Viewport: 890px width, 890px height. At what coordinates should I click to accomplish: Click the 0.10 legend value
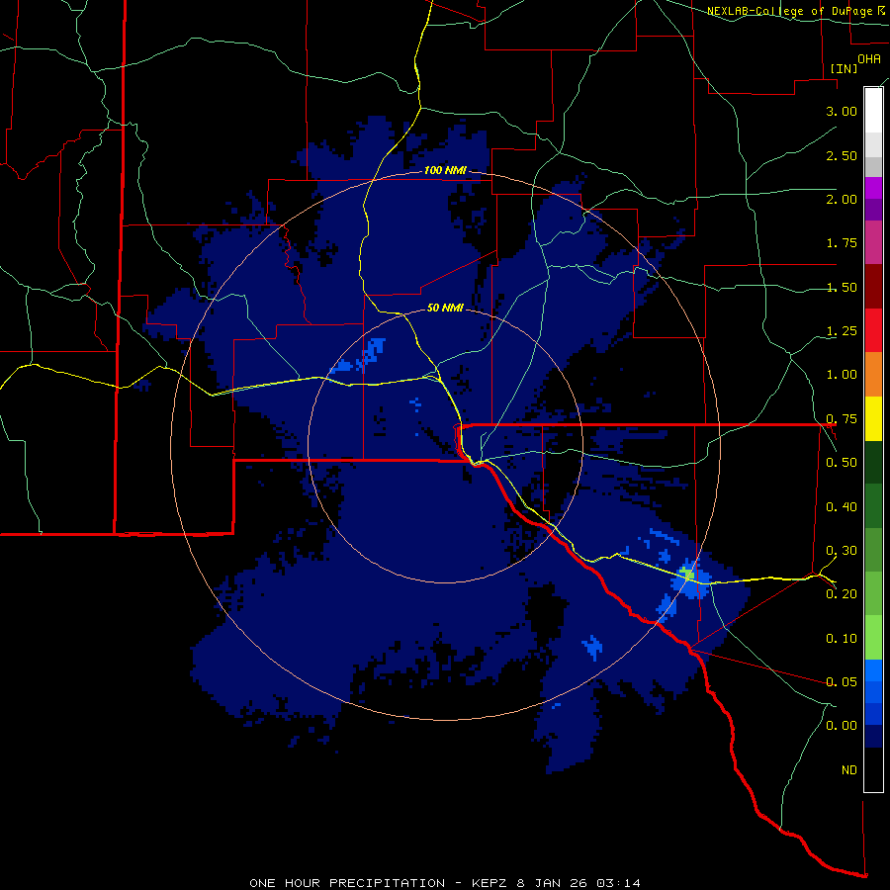coord(842,639)
